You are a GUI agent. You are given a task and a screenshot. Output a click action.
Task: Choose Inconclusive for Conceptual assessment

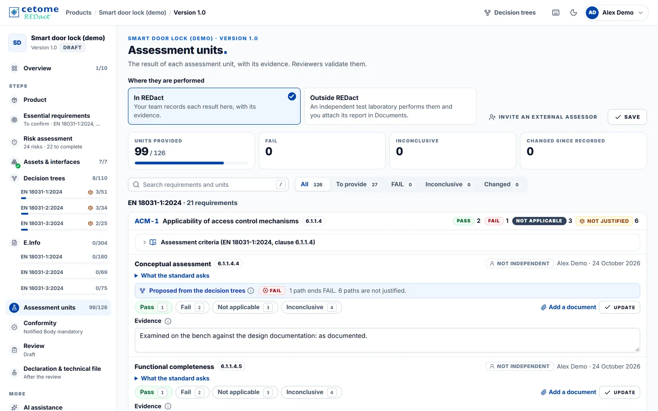(x=311, y=307)
